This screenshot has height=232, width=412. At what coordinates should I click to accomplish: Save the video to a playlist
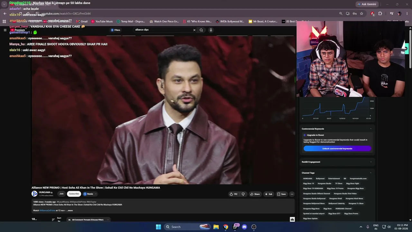click(x=281, y=194)
